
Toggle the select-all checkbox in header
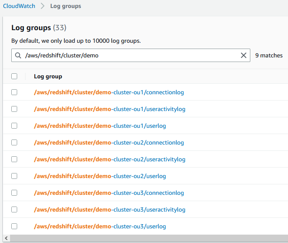tap(14, 76)
